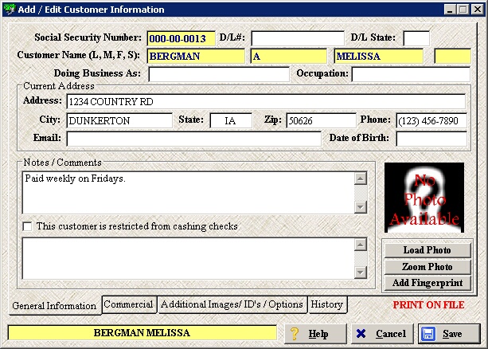This screenshot has height=349, width=488.
Task: Click the City field DUNKERTON
Action: 119,120
